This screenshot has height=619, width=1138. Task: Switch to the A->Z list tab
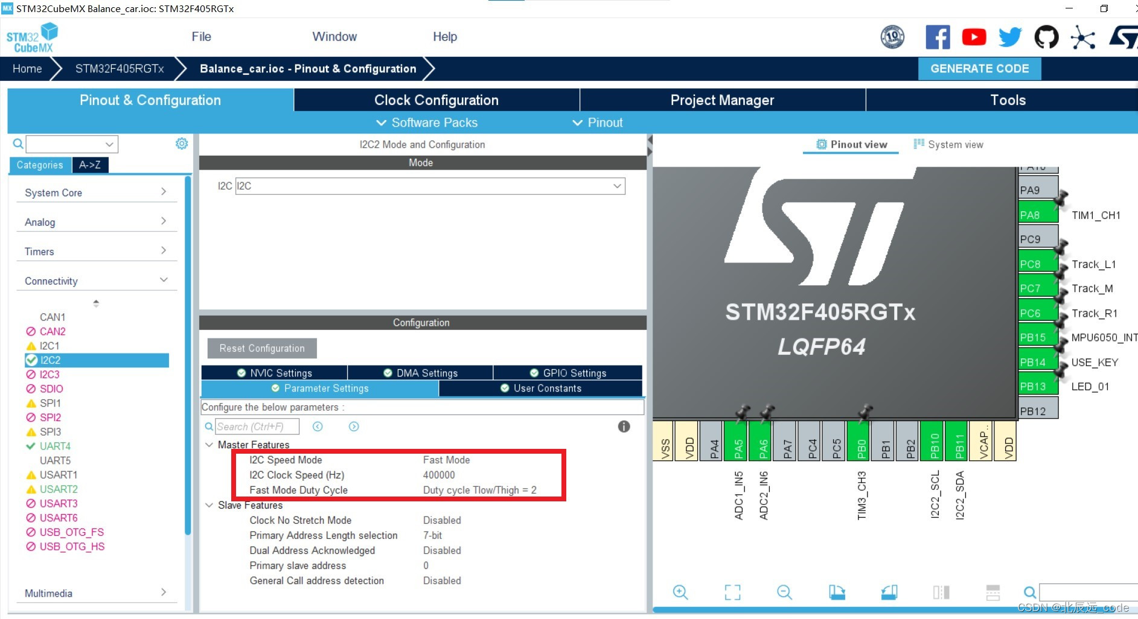pyautogui.click(x=90, y=165)
